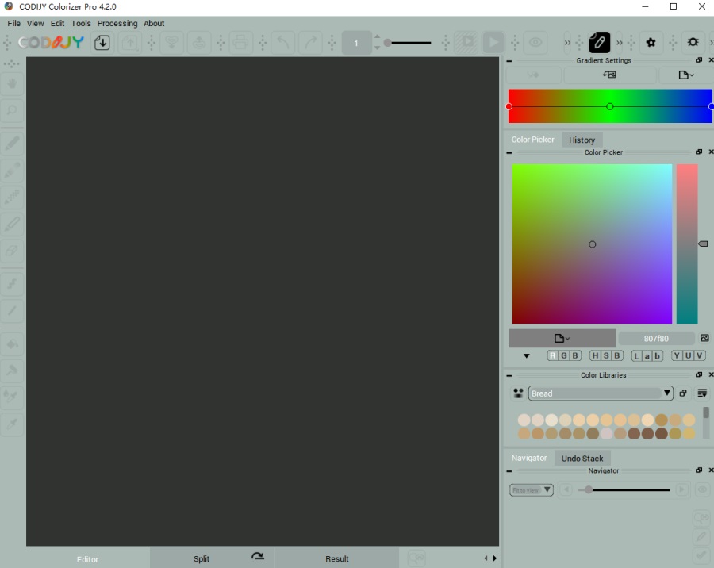Toggle the eye preview icon in toolbar
The width and height of the screenshot is (714, 568).
(x=535, y=43)
